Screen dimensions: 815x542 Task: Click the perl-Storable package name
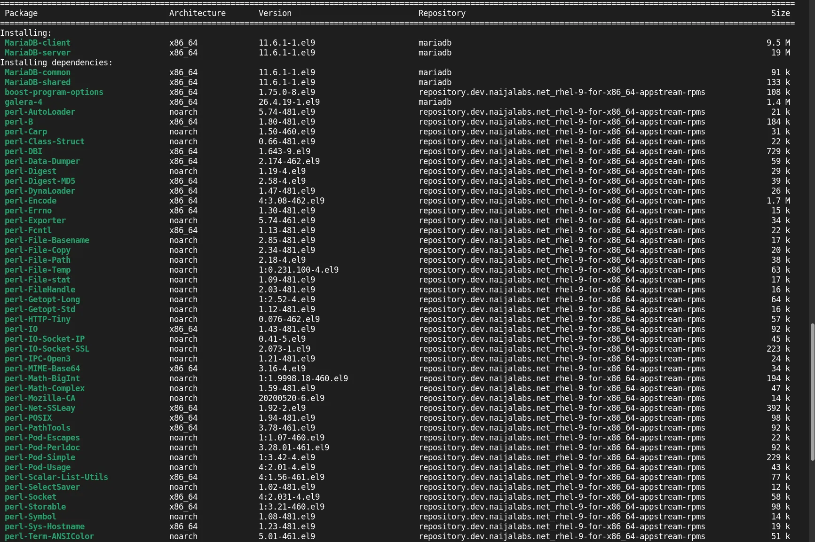pos(35,507)
